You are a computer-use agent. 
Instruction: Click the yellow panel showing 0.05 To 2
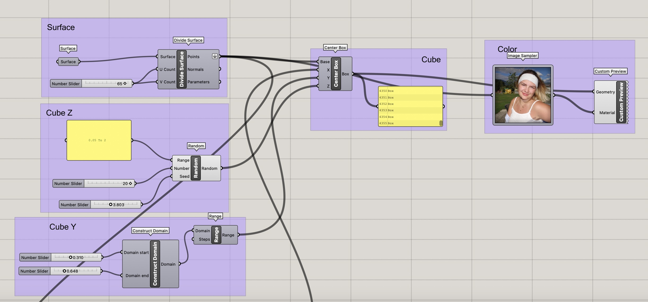point(99,140)
